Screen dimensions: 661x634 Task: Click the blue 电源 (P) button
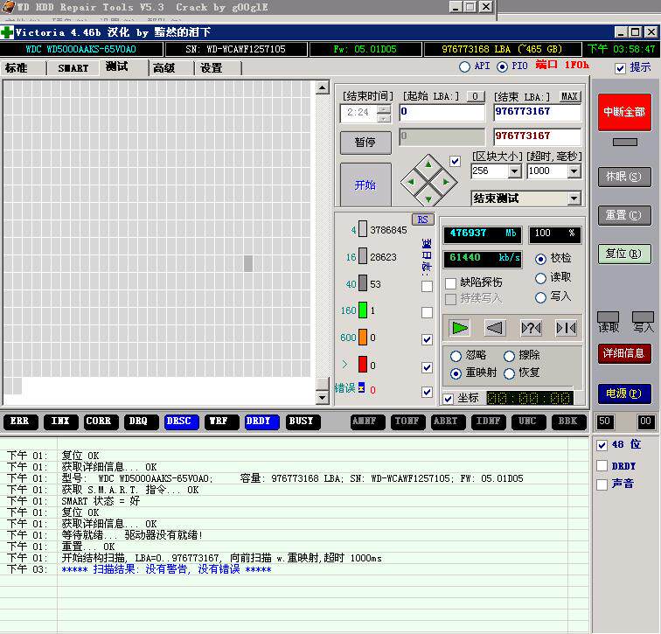(x=624, y=394)
